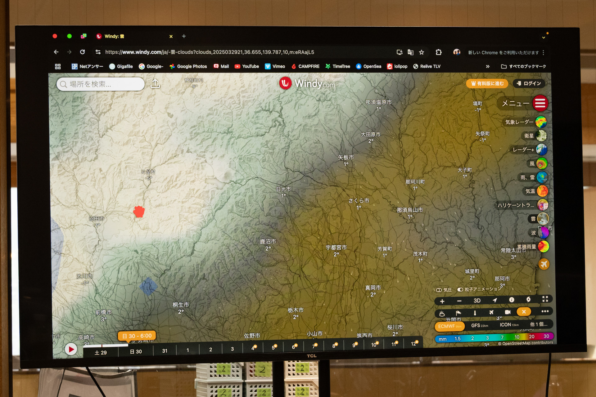Open the three-dots more options menu
This screenshot has width=596, height=397.
pos(545,311)
